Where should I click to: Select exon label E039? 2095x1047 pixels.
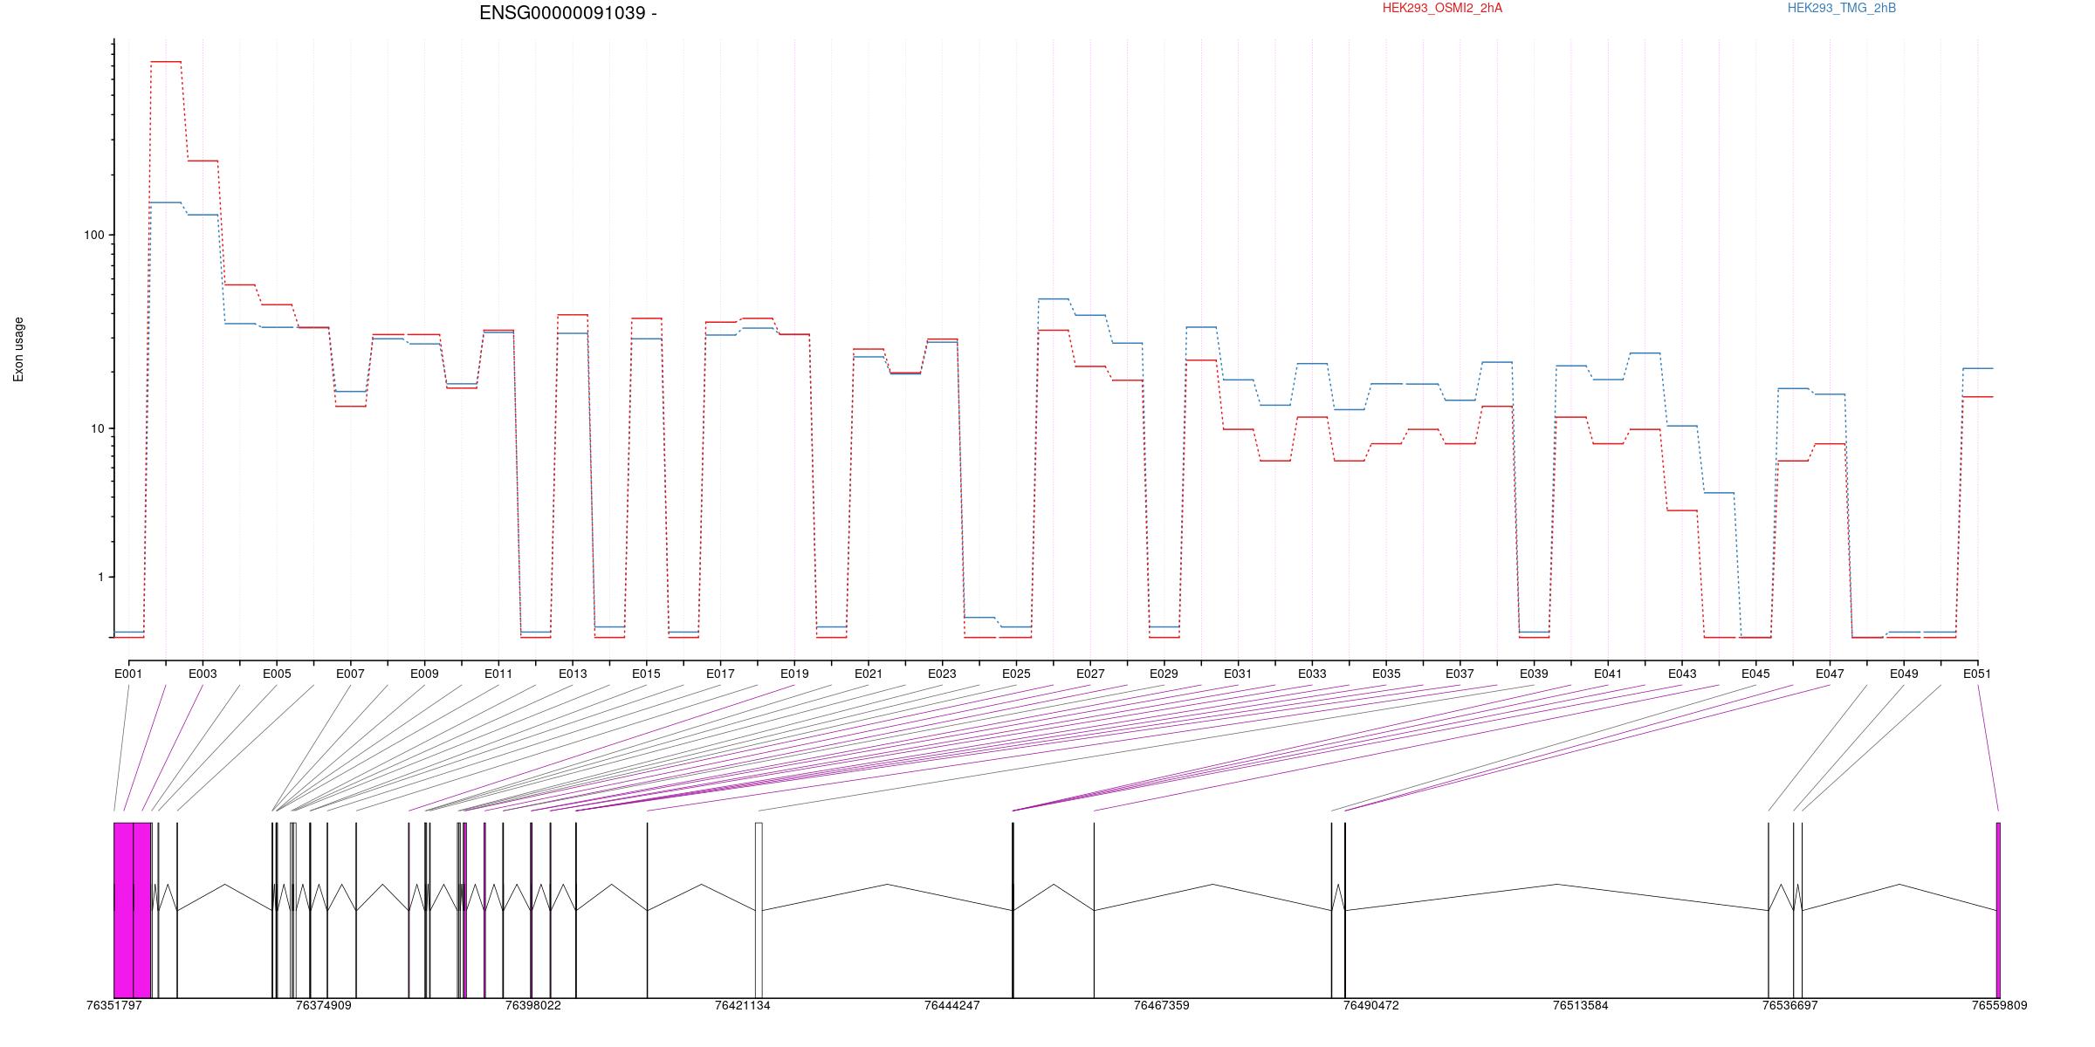click(x=1534, y=674)
